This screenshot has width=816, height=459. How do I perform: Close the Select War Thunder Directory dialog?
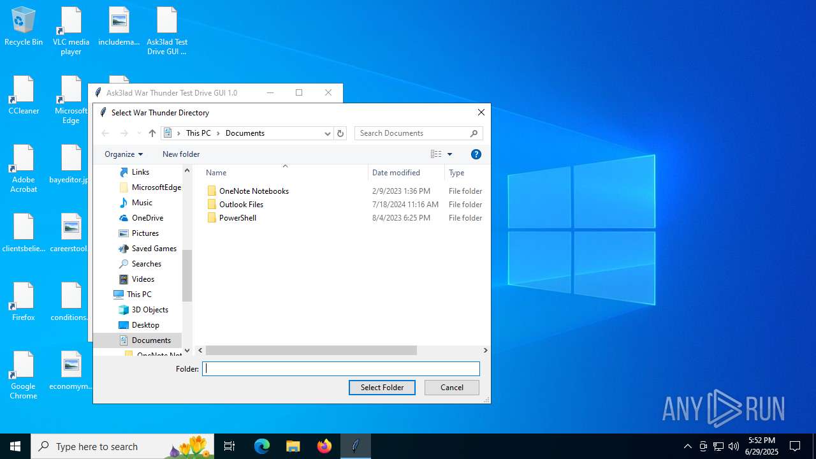click(x=481, y=112)
